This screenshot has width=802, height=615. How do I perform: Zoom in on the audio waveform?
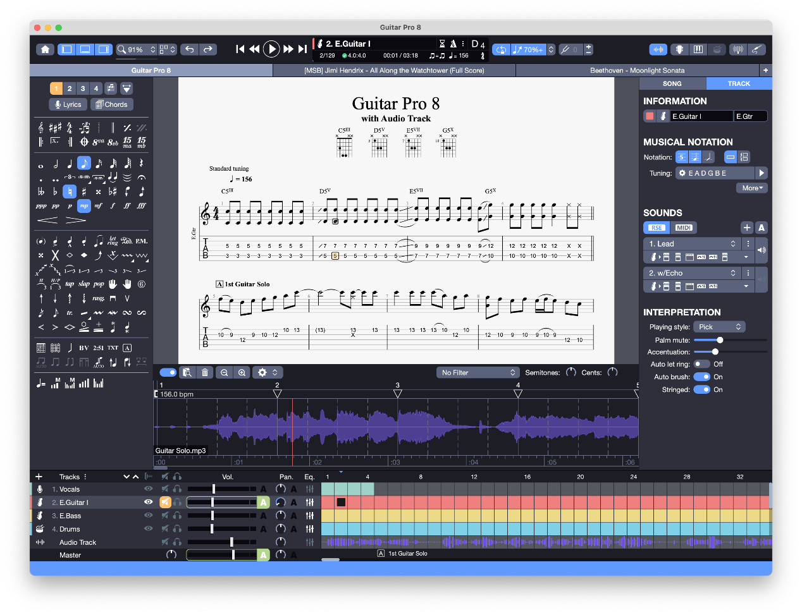pos(242,372)
